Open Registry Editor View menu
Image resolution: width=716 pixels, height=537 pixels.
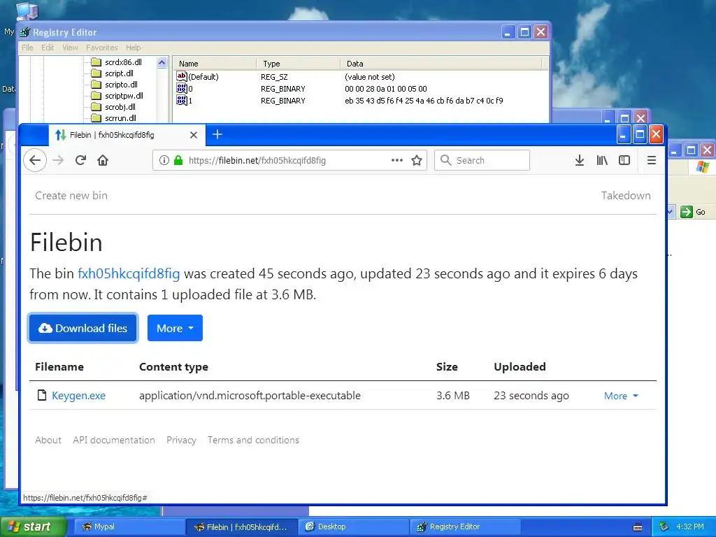[70, 48]
